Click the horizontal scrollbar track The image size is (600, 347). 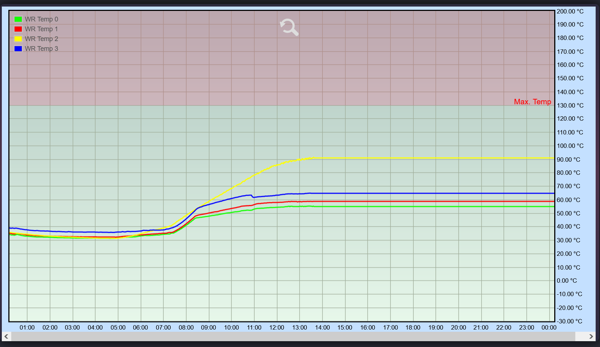(x=293, y=336)
